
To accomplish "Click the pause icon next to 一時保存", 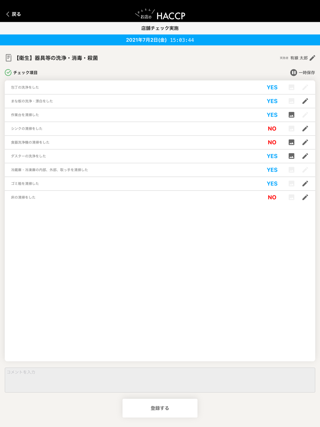I will coord(293,73).
